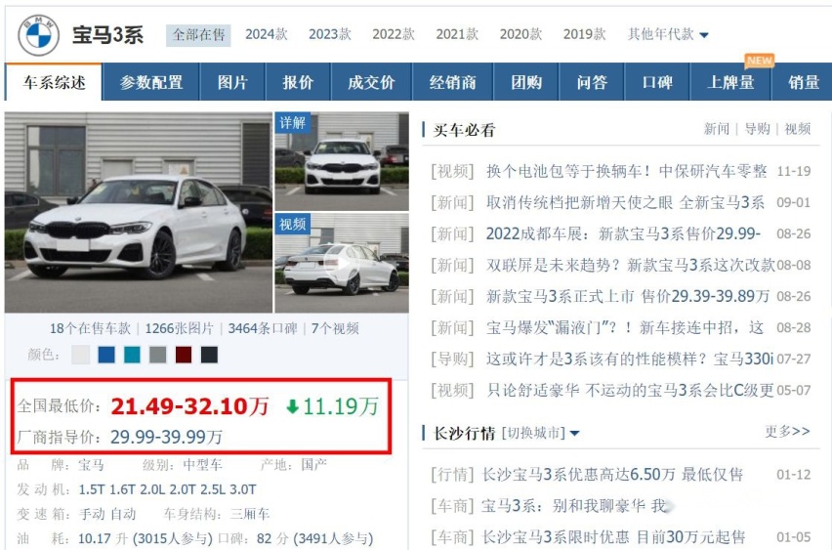Filter by 2023款 models
This screenshot has width=832, height=550.
click(330, 34)
